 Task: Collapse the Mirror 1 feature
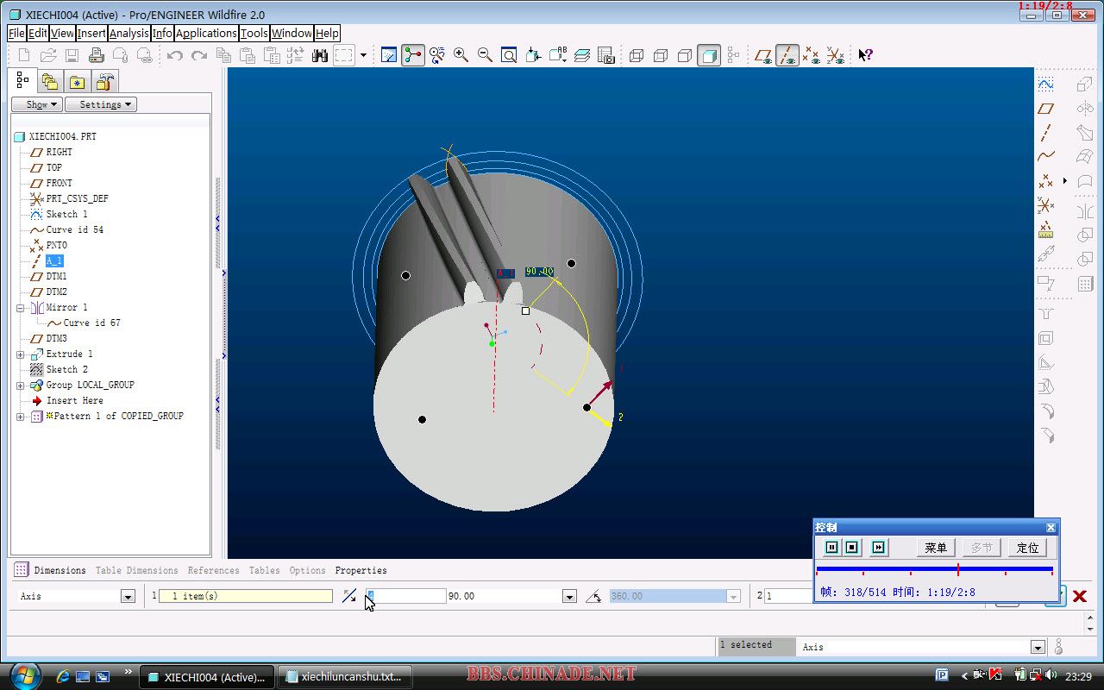click(21, 308)
